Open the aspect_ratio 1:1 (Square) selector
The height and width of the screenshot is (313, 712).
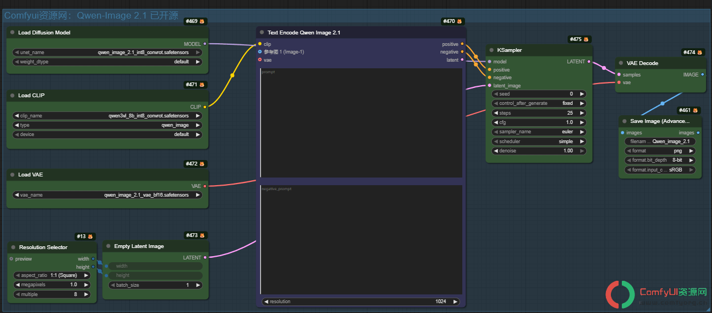pos(52,275)
